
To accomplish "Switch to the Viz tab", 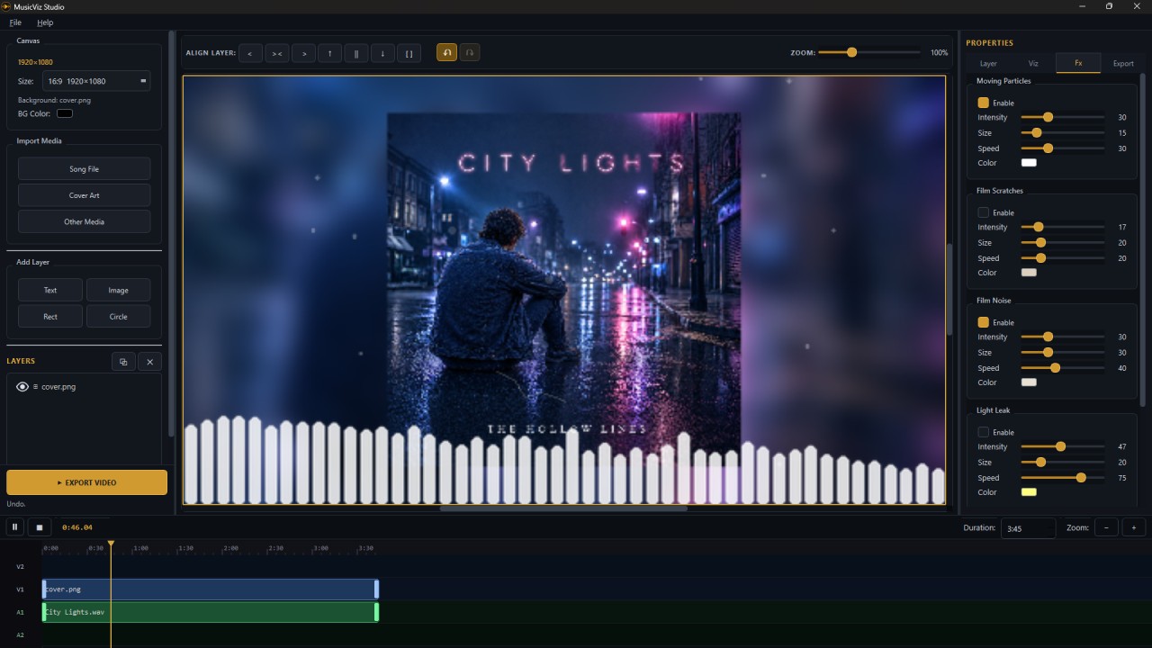I will point(1033,64).
